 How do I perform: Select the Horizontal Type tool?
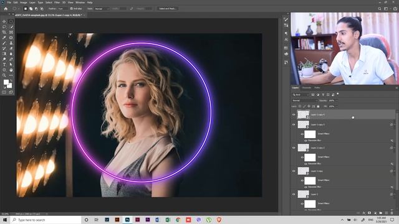(4, 65)
